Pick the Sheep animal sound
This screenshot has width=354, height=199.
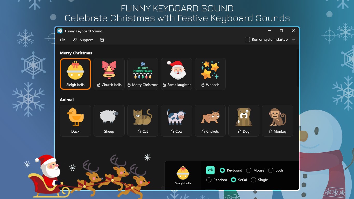[x=109, y=120]
